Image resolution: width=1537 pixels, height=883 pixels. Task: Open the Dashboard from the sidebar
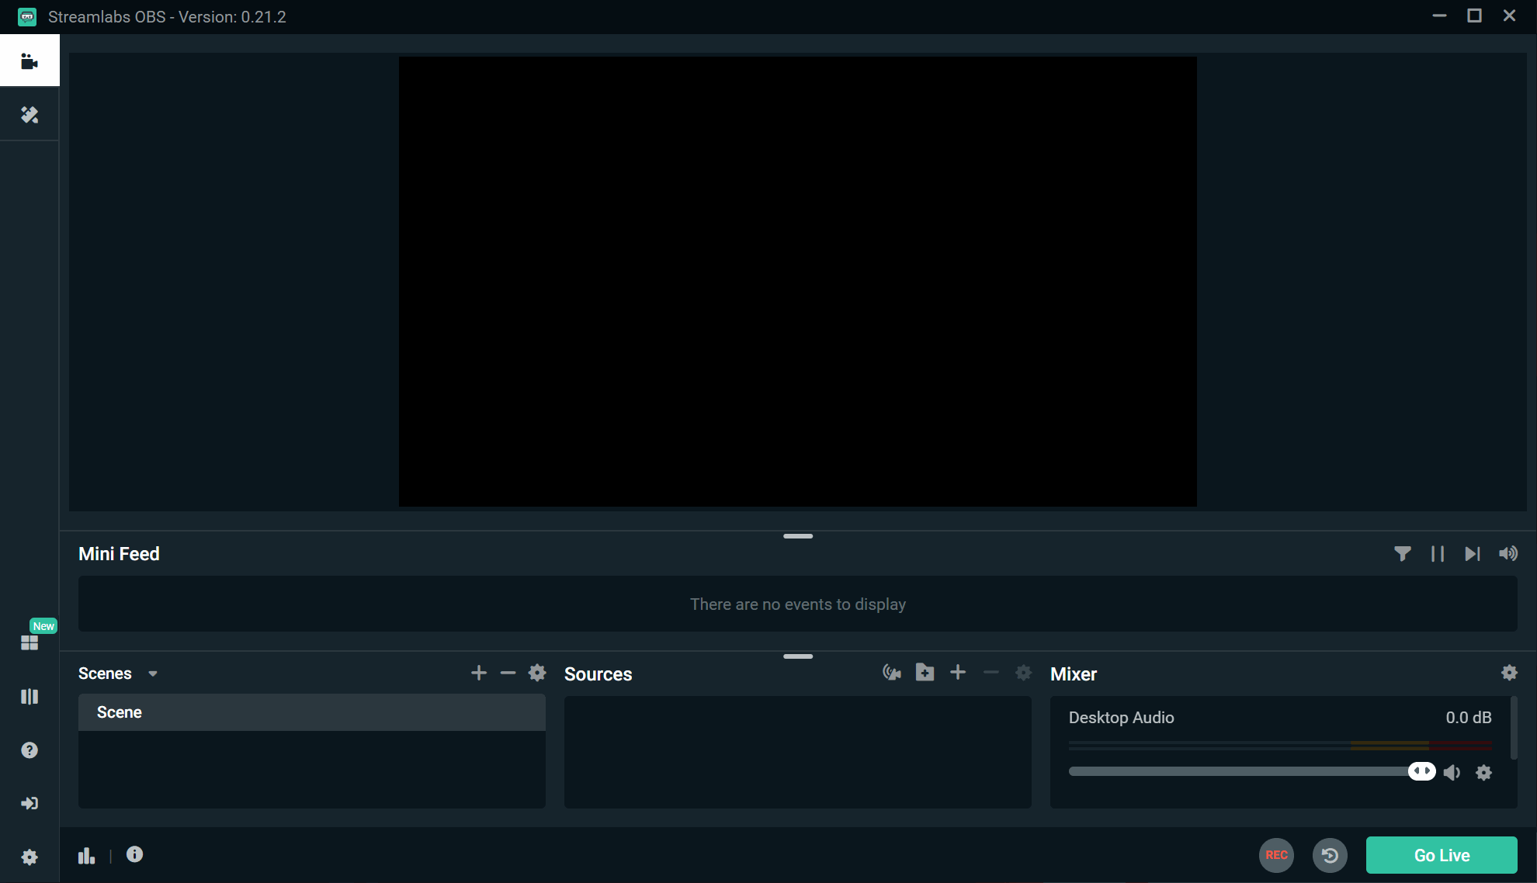coord(29,642)
